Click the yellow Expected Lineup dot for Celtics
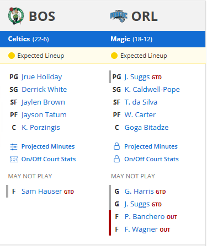 pos(12,56)
